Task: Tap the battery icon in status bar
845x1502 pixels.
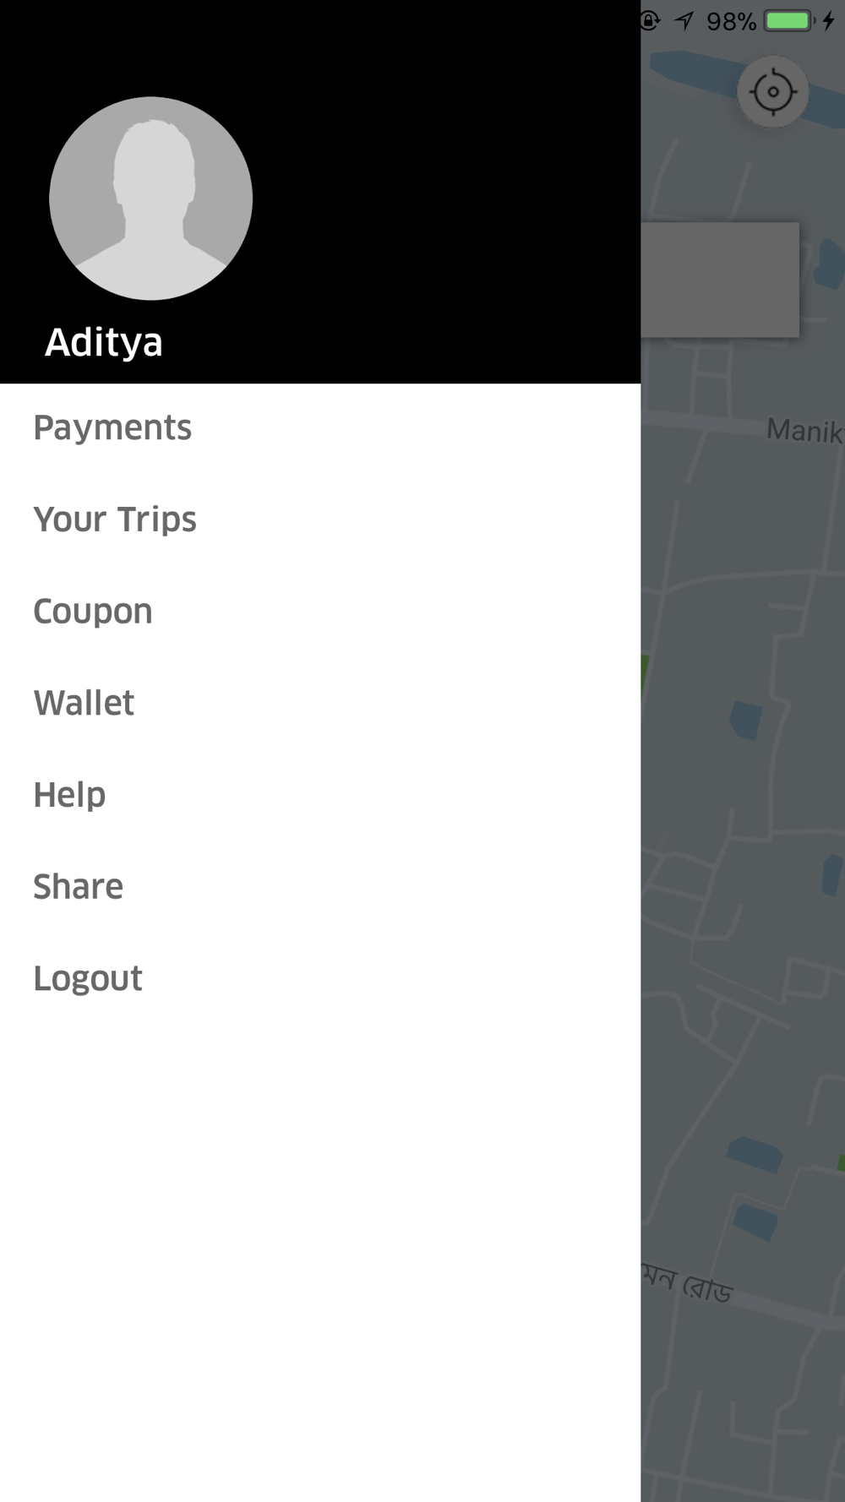Action: click(x=789, y=20)
